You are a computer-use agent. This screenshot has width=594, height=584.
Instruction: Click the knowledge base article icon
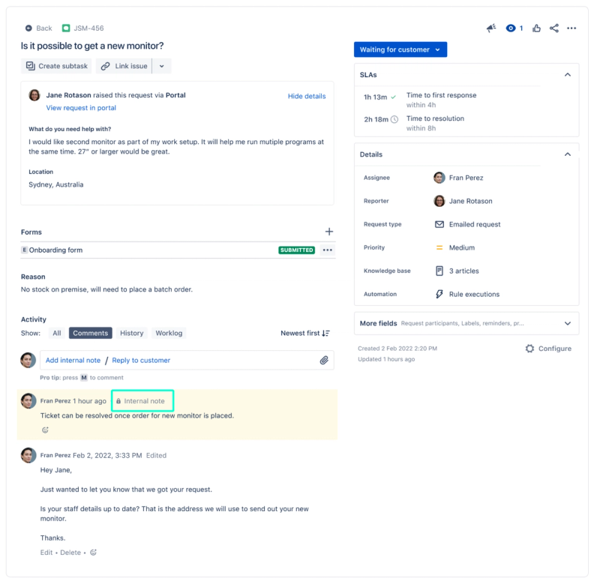point(439,271)
